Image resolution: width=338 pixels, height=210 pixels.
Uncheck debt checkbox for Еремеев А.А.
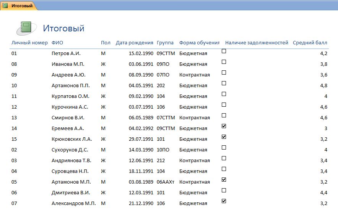[x=224, y=126]
